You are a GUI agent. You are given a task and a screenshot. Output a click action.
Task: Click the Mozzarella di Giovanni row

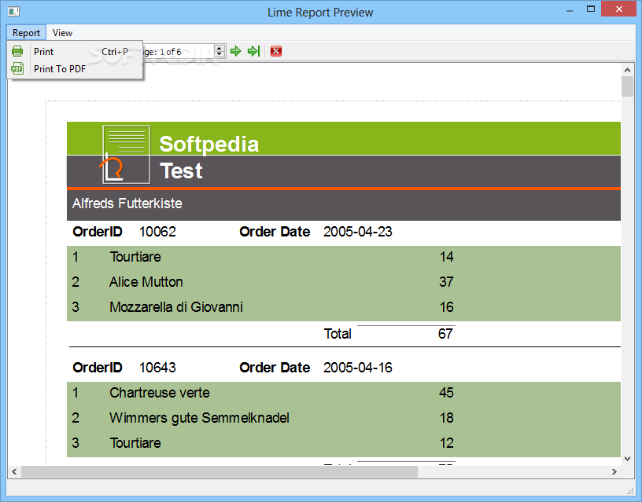[344, 307]
